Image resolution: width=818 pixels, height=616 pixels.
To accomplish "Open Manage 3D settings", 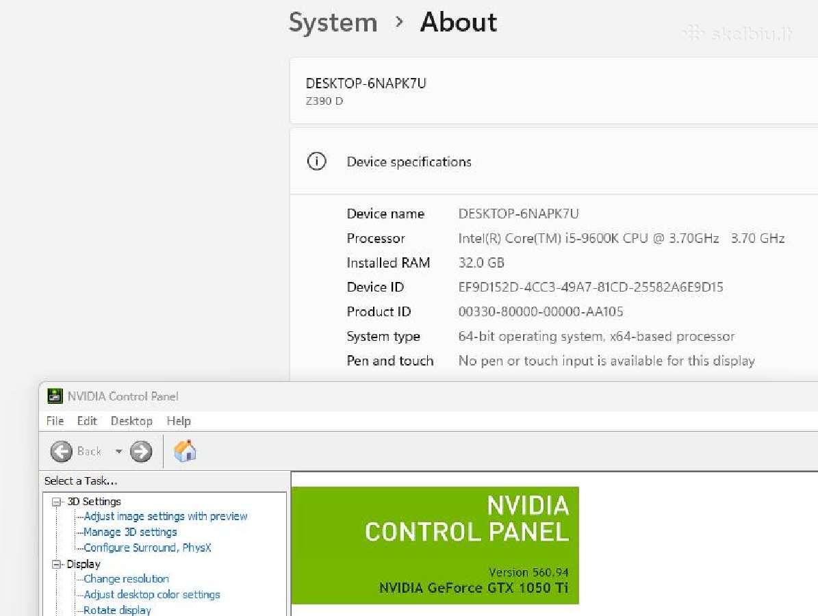I will click(130, 532).
